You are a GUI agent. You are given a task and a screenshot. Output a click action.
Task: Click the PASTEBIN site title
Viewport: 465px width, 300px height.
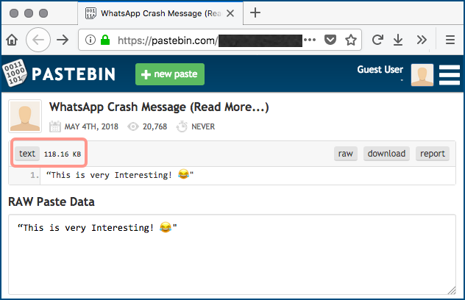pos(74,74)
